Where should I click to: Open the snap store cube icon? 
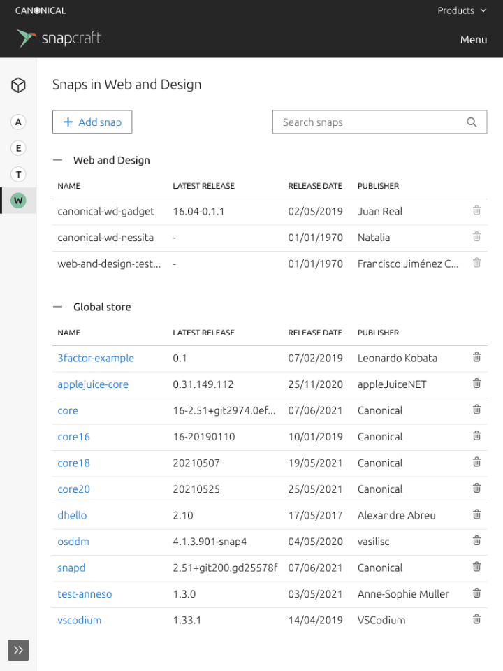tap(18, 85)
